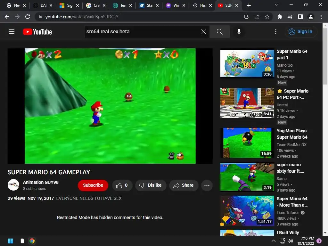This screenshot has height=246, width=328.
Task: Bookmark this page with the star icon
Action: [267, 17]
